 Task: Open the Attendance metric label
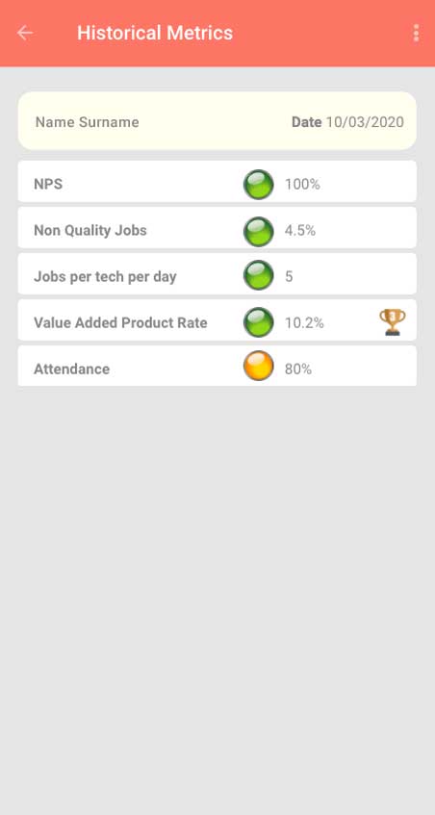coord(72,369)
